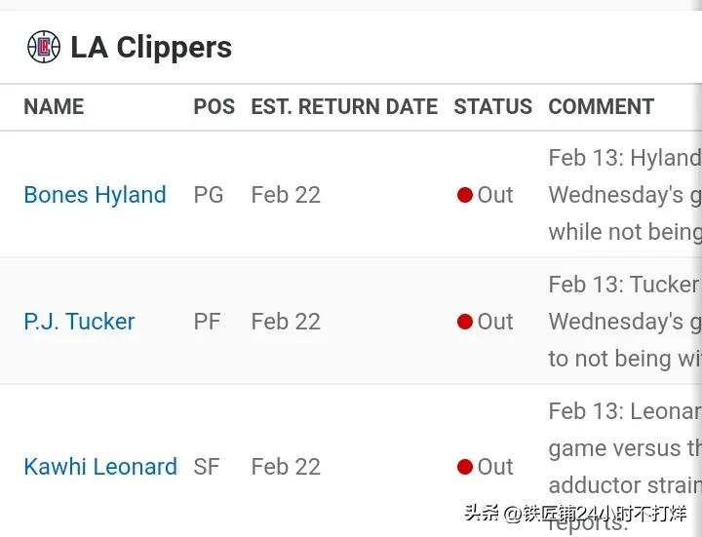The height and width of the screenshot is (537, 702).
Task: Select P.J. Tucker's Feb 22 return date
Action: click(x=286, y=322)
